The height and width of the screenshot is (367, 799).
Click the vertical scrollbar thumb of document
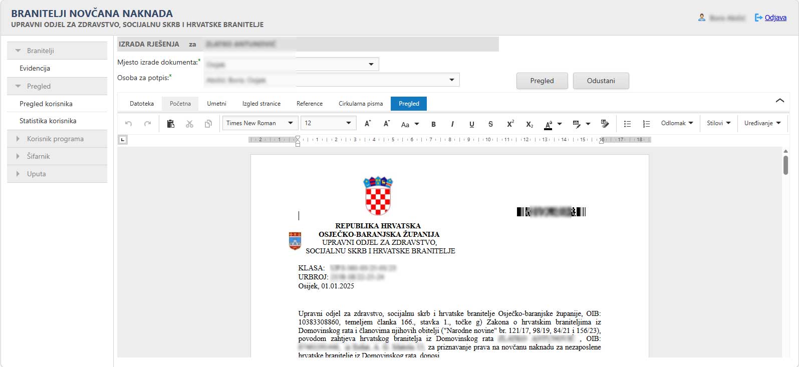[785, 165]
